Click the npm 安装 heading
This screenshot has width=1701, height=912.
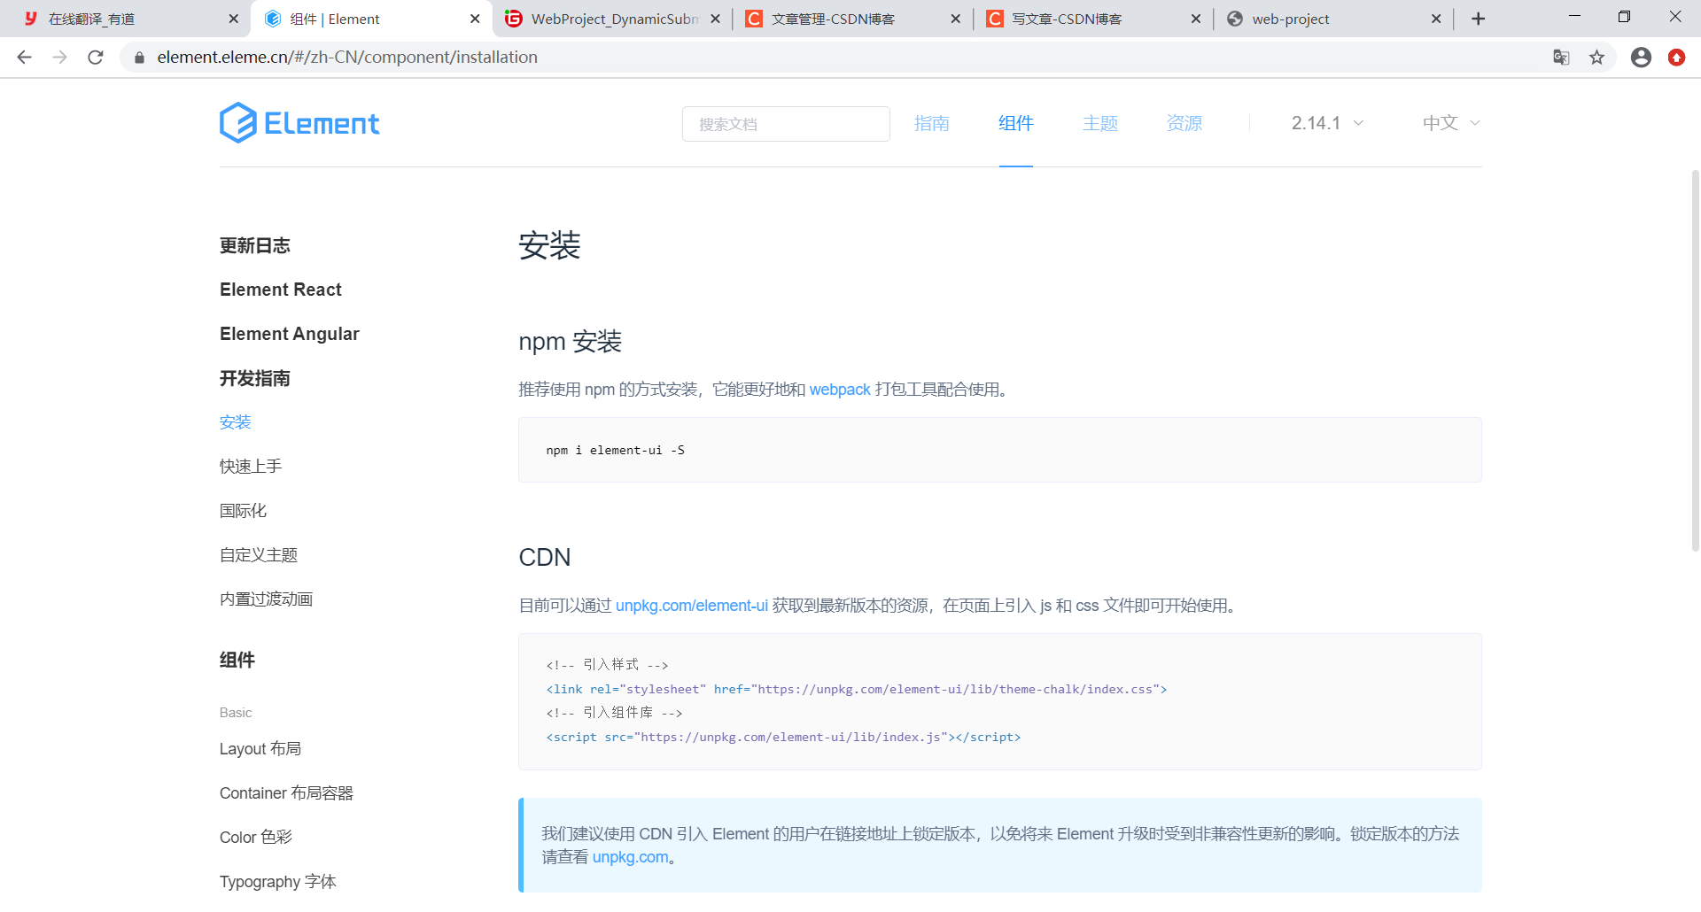(x=571, y=342)
